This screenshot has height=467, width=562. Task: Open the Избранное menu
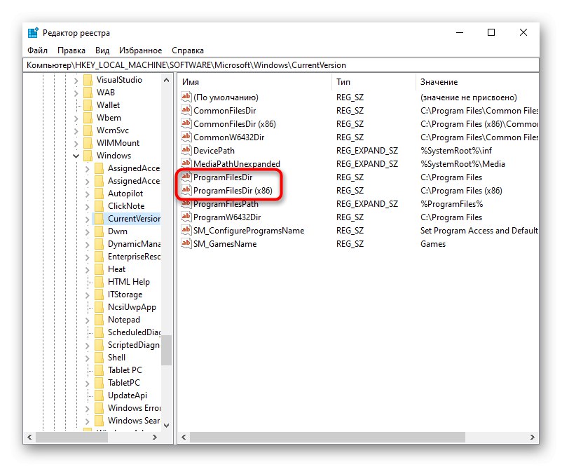coord(140,50)
